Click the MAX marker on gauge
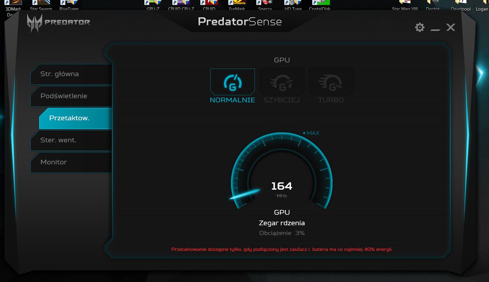The image size is (489, 282). (x=311, y=133)
